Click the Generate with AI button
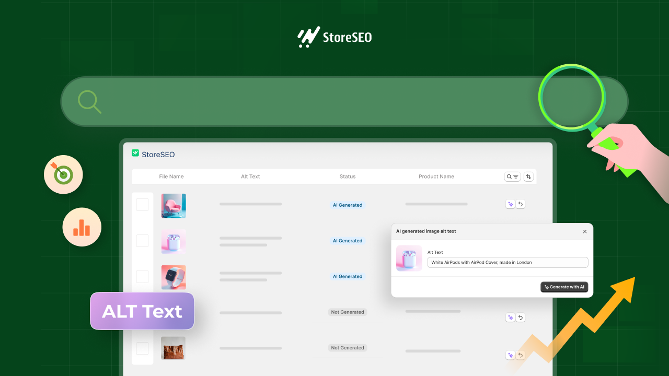Screen dimensions: 669x376 tap(564, 287)
